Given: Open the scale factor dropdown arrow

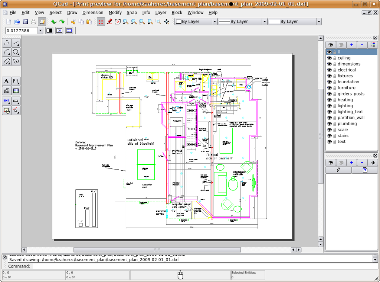Looking at the screenshot, I should (x=41, y=30).
